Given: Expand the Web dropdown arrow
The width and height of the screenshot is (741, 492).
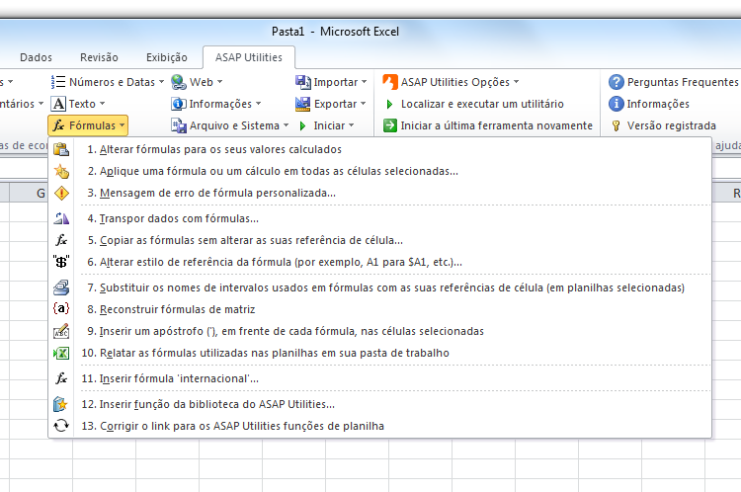Looking at the screenshot, I should tap(219, 82).
